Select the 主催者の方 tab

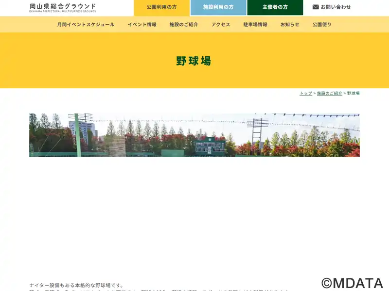(275, 7)
